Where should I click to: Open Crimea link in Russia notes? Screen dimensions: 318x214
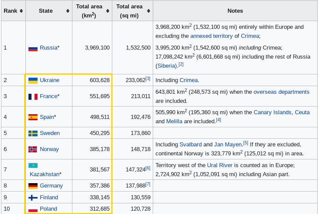click(x=250, y=36)
